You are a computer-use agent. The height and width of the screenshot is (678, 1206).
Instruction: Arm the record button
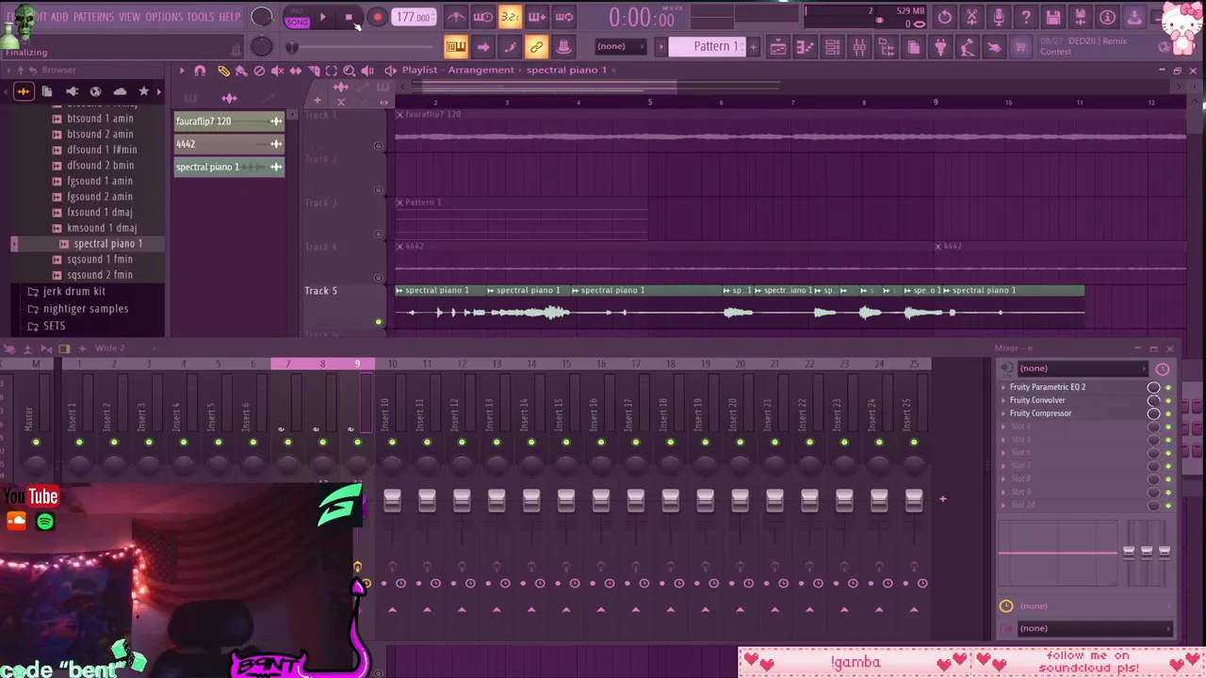(x=377, y=17)
